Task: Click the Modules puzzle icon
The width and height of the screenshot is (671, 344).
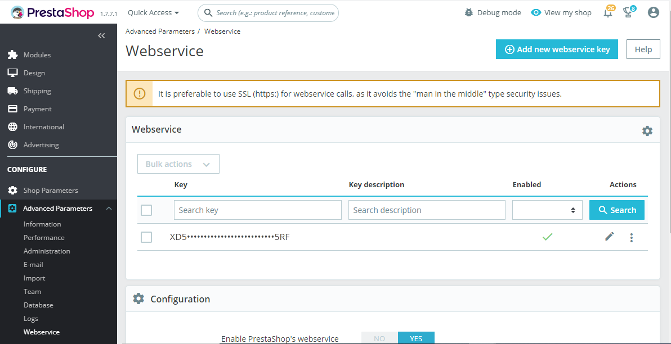Action: 13,55
